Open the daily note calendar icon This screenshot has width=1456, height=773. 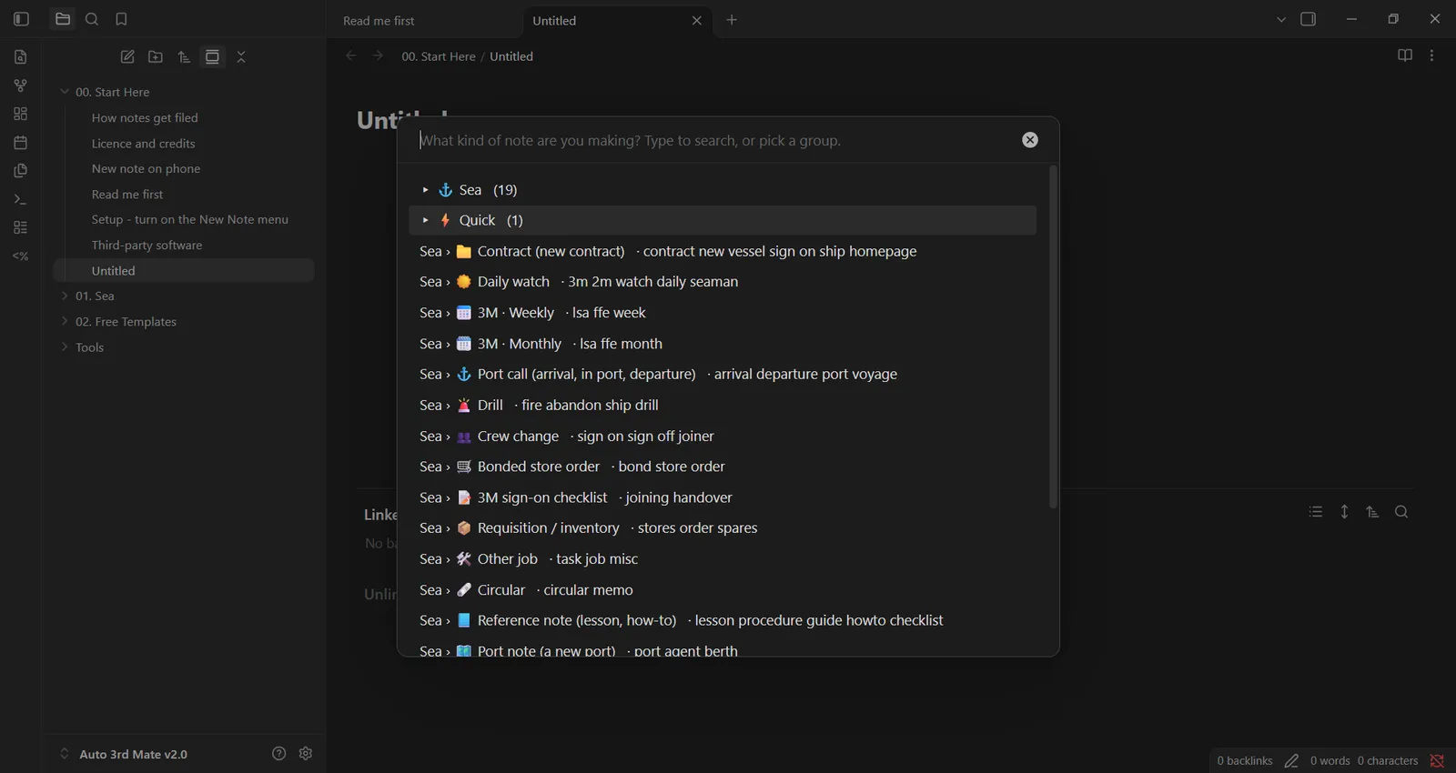pyautogui.click(x=21, y=143)
